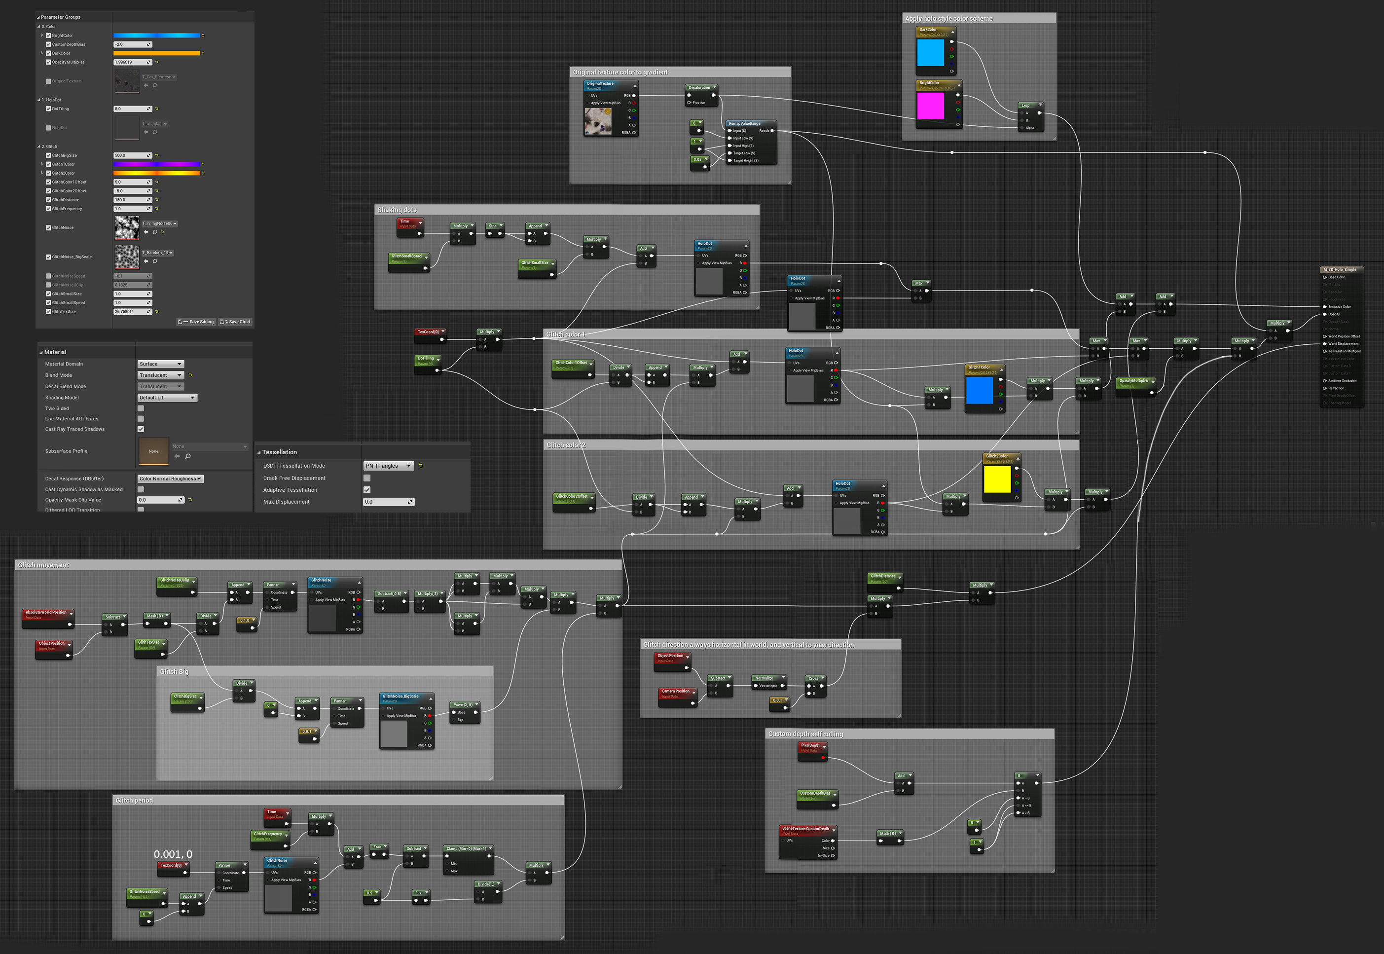Click the OpacityMultiplier reset-to-default arrow
1384x954 pixels.
click(156, 62)
